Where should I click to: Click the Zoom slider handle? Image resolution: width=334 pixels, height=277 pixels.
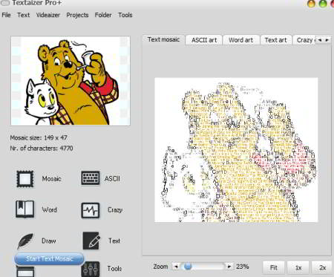[x=188, y=267]
